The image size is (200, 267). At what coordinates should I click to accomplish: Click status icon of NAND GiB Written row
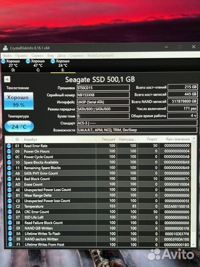(10, 228)
